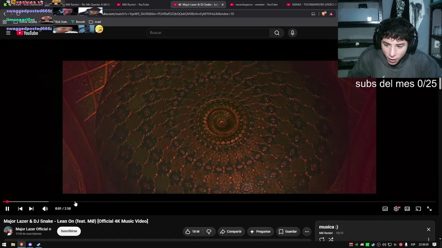This screenshot has width=442, height=248.
Task: Open the Major Lazer Official channel link
Action: coord(31,229)
